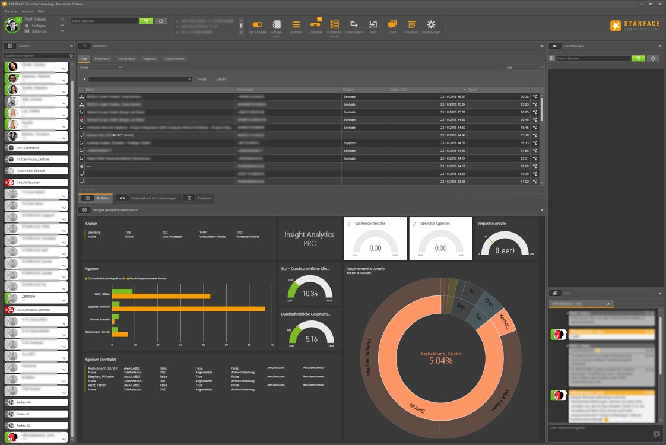Screen dimensions: 666x445
Task: Click the Call Manager panel header icon
Action: 555,46
